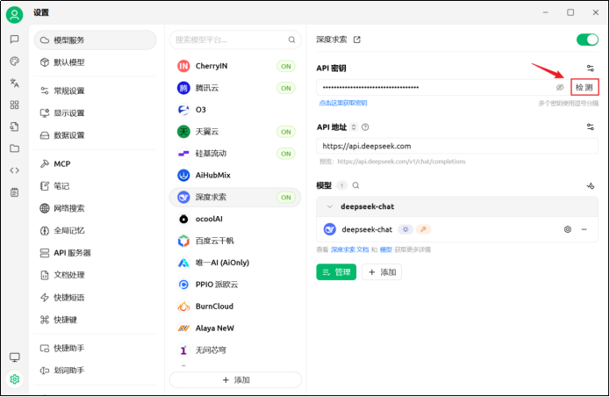
Task: Toggle the 深度求索 provider enable switch
Action: pyautogui.click(x=587, y=40)
